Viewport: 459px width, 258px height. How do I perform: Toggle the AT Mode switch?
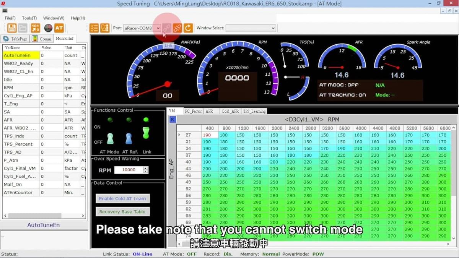coord(110,138)
